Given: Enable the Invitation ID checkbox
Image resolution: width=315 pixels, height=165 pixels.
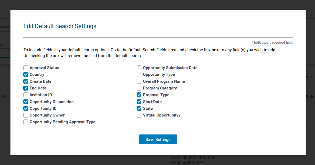Looking at the screenshot, I should pyautogui.click(x=26, y=95).
